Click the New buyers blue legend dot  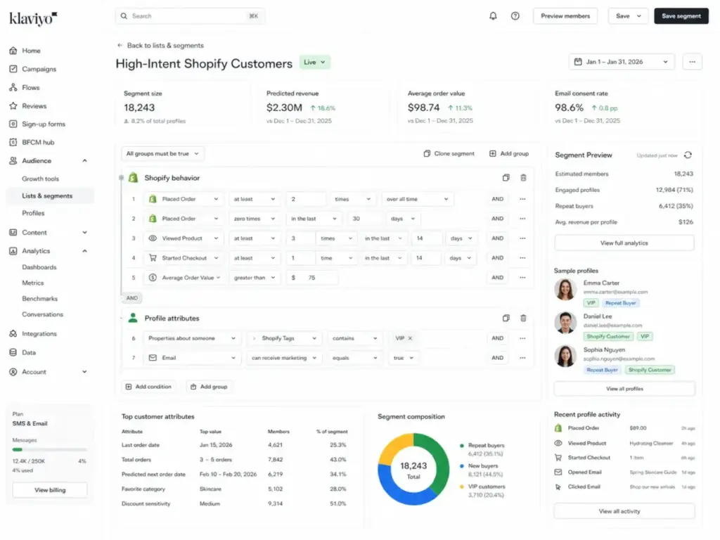click(461, 466)
